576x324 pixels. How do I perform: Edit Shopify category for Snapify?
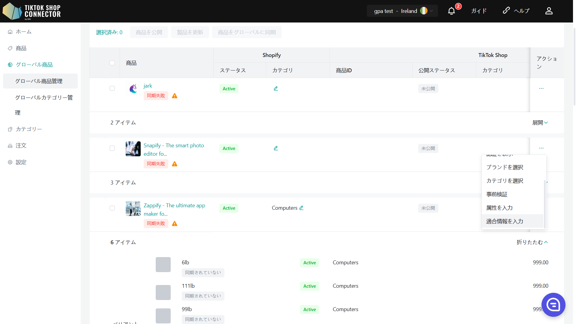[x=276, y=148]
